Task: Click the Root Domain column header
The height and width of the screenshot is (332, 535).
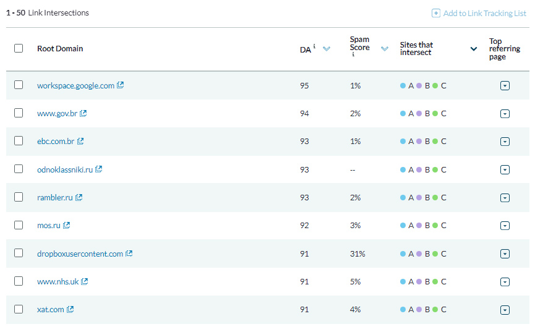Action: (x=60, y=49)
